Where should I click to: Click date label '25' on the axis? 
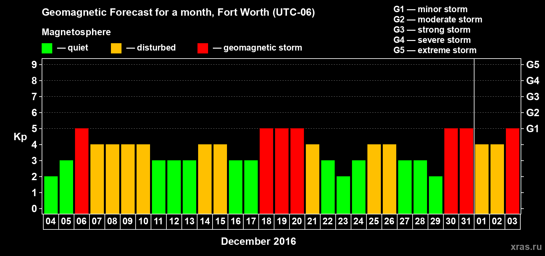(374, 221)
